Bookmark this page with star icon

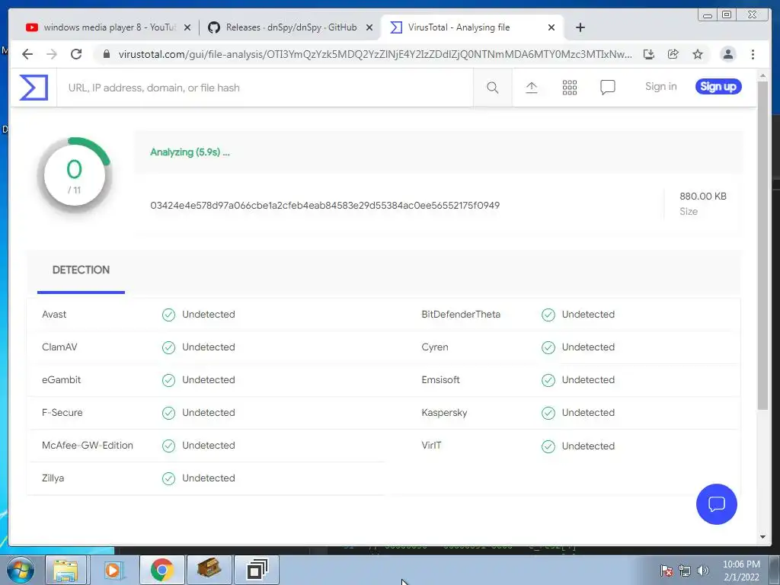pyautogui.click(x=698, y=54)
